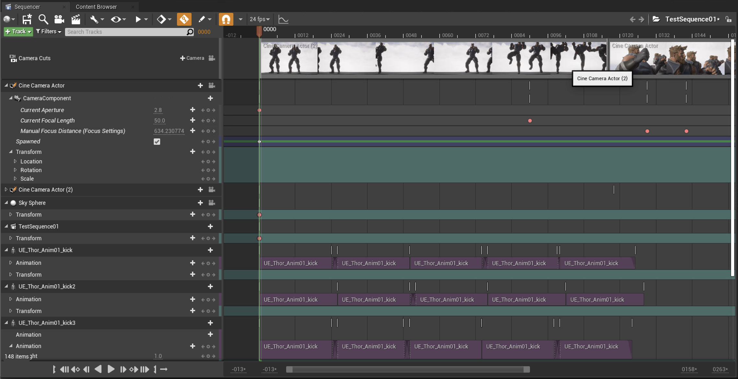This screenshot has width=738, height=379.
Task: Click the Sky Sphere camera icon
Action: [212, 202]
